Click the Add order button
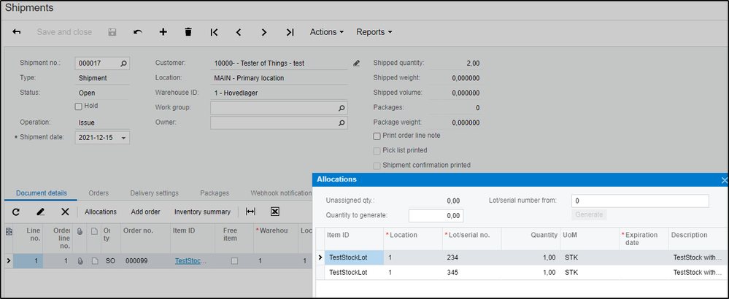 pos(145,211)
